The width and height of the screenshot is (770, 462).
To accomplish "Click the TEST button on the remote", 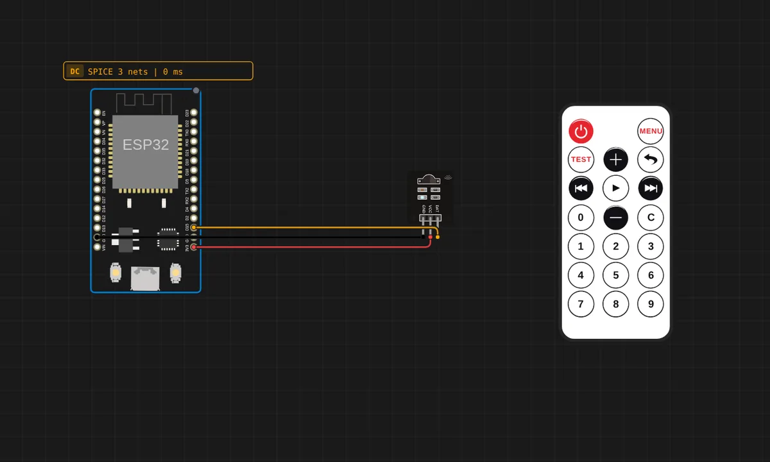I will coord(581,160).
